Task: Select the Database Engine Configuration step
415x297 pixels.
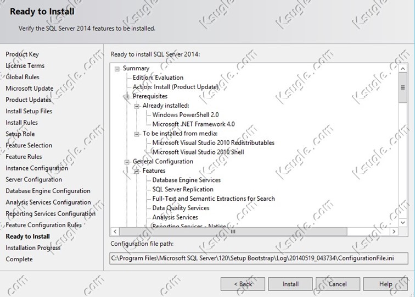Action: pos(48,191)
